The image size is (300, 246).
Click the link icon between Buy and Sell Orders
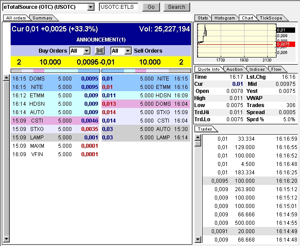[100, 51]
